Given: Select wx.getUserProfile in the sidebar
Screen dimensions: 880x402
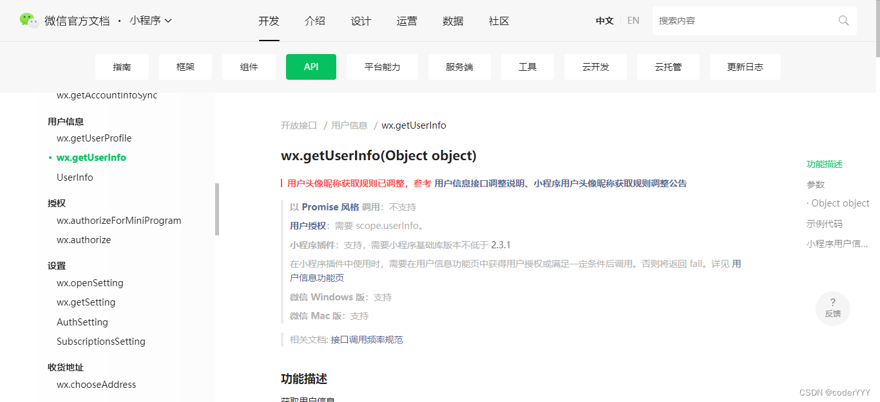Looking at the screenshot, I should coord(94,138).
